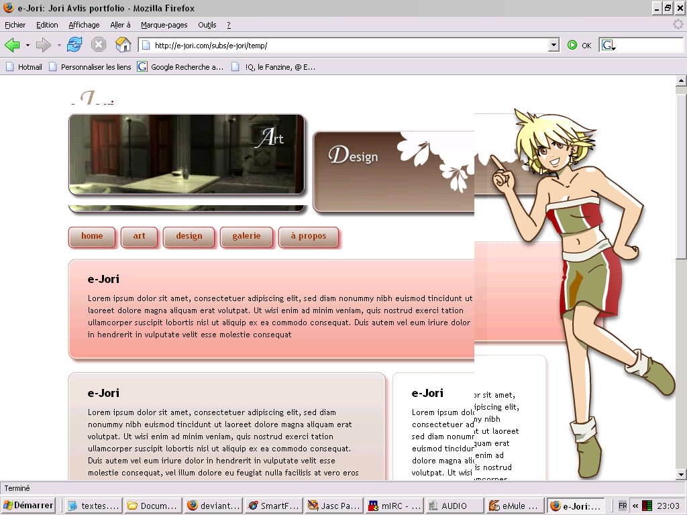Go to the home page icon
The height and width of the screenshot is (515, 687).
tap(123, 45)
